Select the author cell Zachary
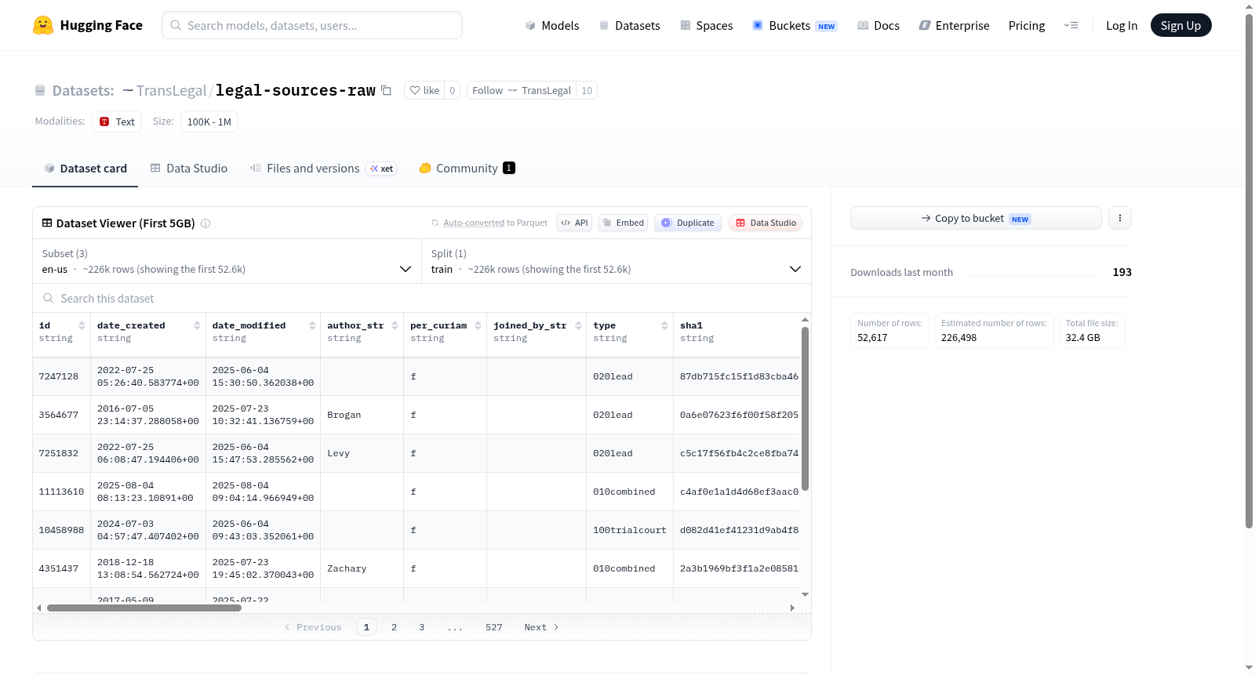This screenshot has height=675, width=1255. coord(362,568)
